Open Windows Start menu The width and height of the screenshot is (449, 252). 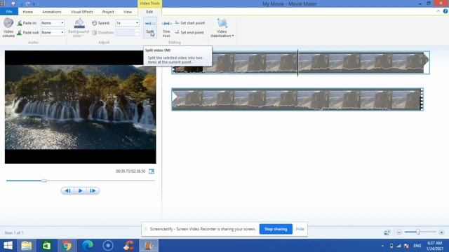click(8, 246)
